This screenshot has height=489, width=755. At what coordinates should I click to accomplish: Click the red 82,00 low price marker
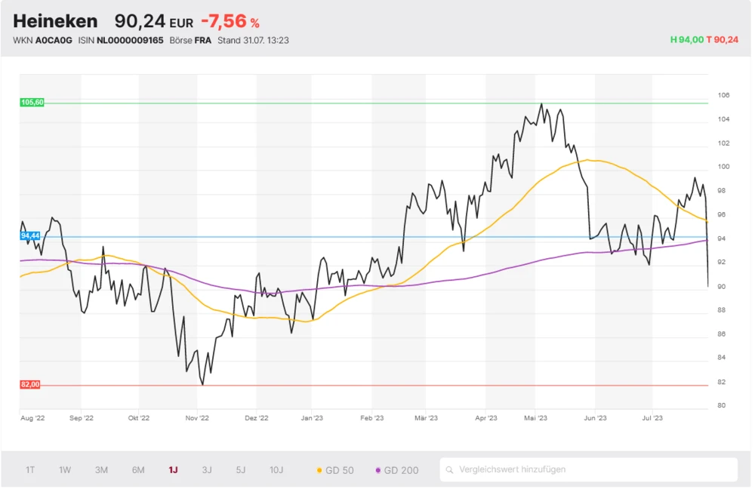(x=30, y=385)
